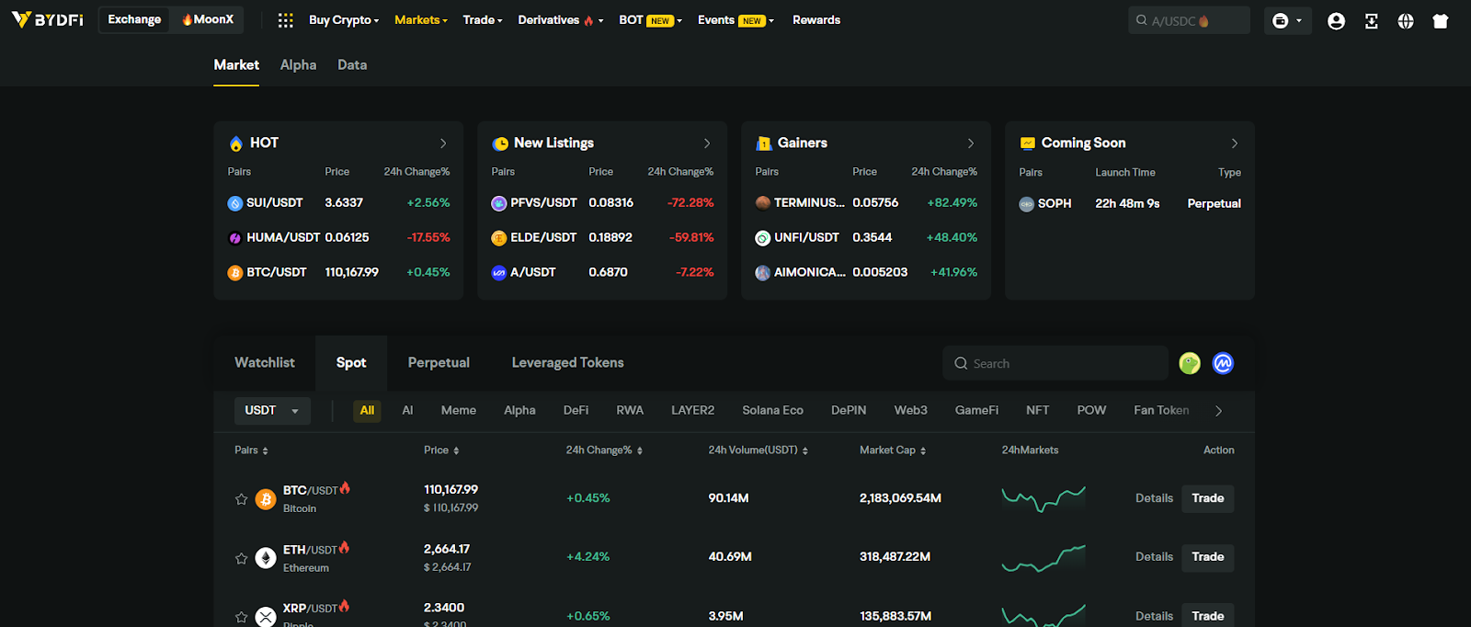Viewport: 1471px width, 627px height.
Task: Open the Watchlist tab
Action: pos(265,363)
